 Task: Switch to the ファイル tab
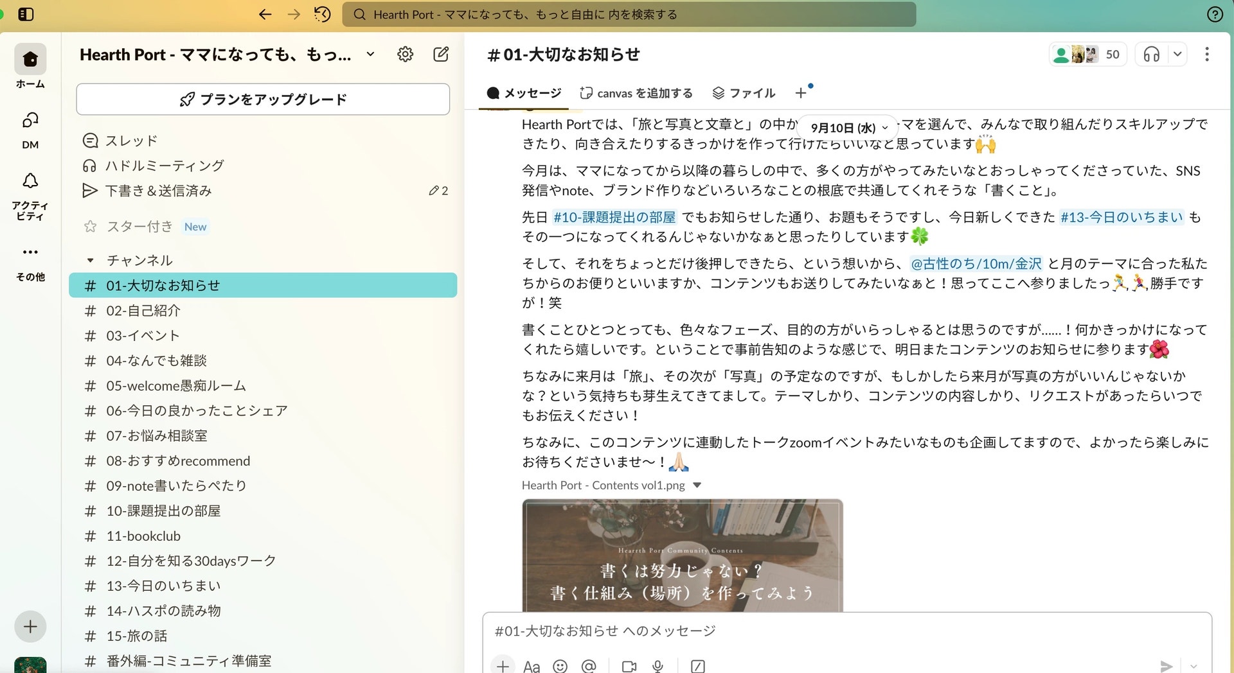[744, 93]
